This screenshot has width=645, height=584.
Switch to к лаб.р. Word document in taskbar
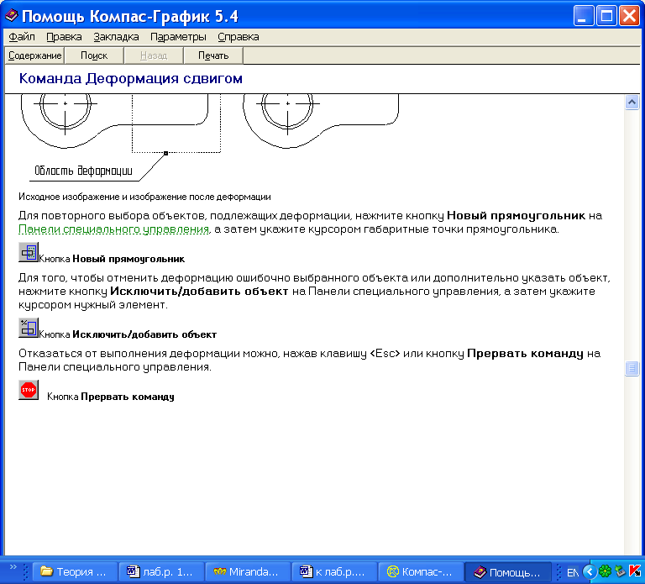[334, 571]
